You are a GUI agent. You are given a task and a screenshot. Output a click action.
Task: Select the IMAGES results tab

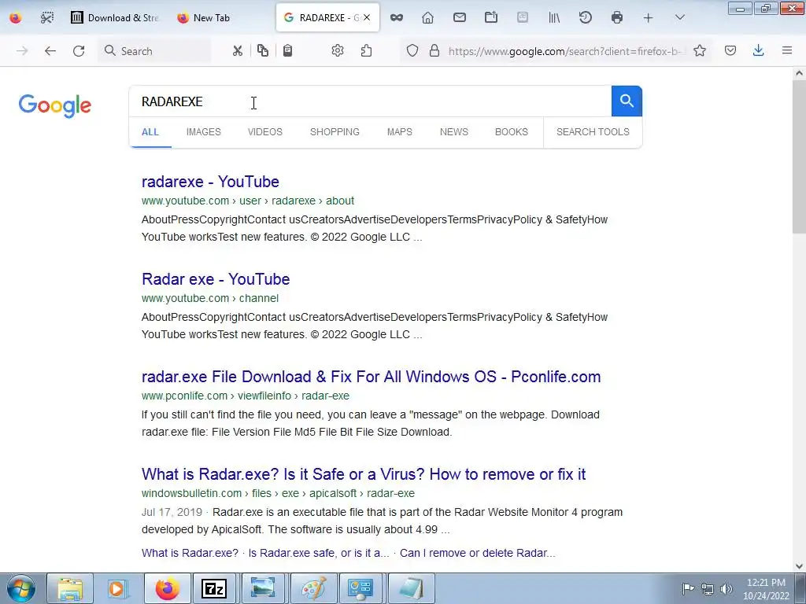(204, 132)
